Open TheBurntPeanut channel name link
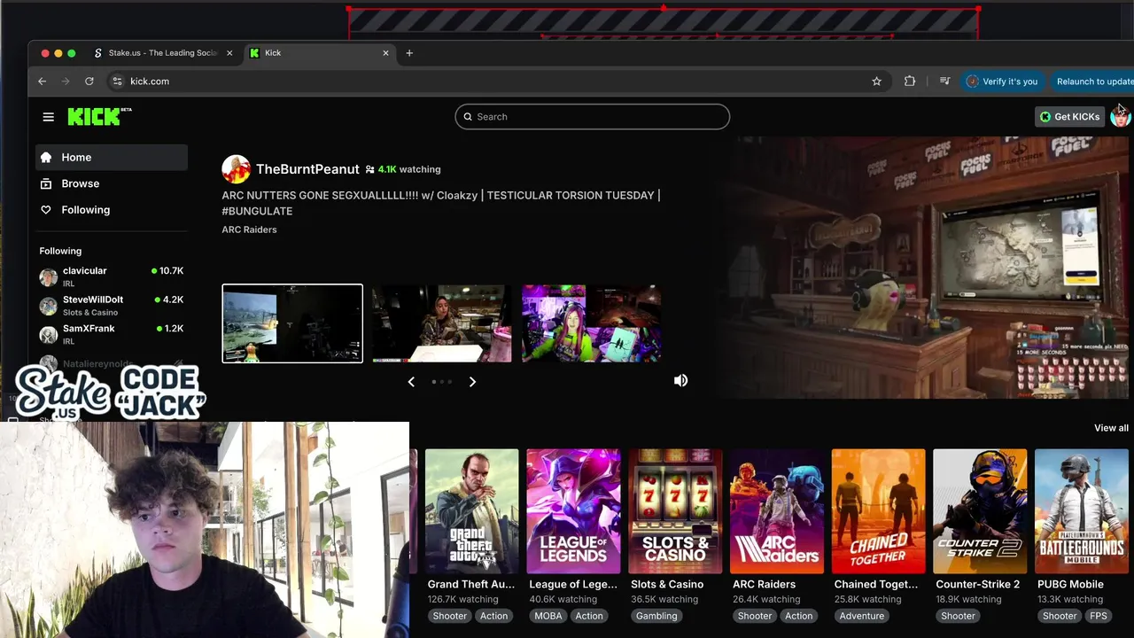 click(307, 169)
